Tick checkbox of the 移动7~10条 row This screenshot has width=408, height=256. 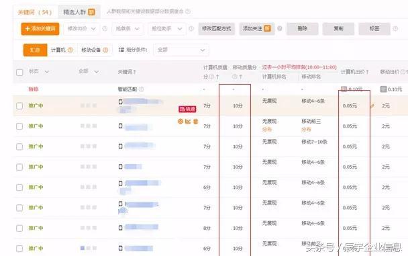coord(19,146)
